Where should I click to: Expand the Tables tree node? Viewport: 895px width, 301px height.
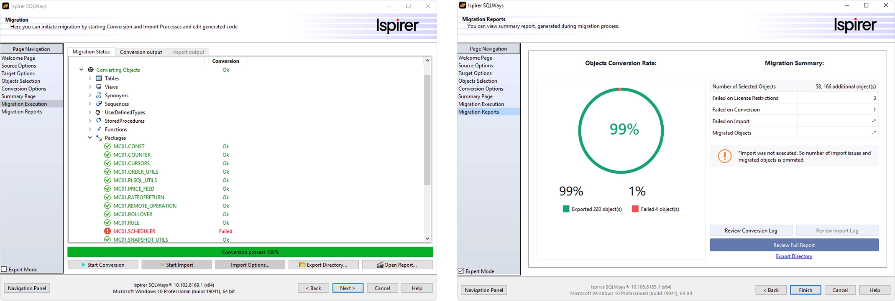coord(90,78)
